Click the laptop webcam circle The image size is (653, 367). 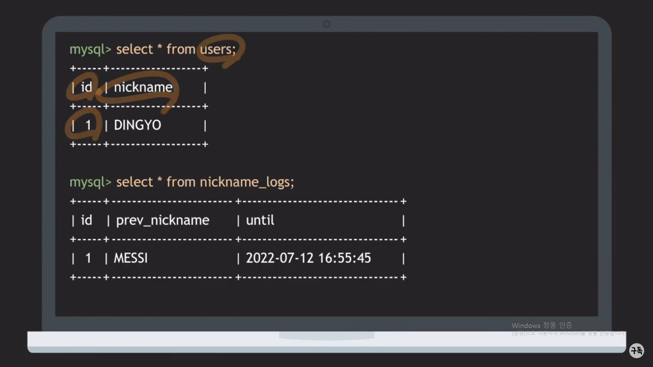click(x=326, y=24)
